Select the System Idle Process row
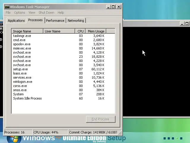The height and width of the screenshot is (143, 190). [x=63, y=98]
